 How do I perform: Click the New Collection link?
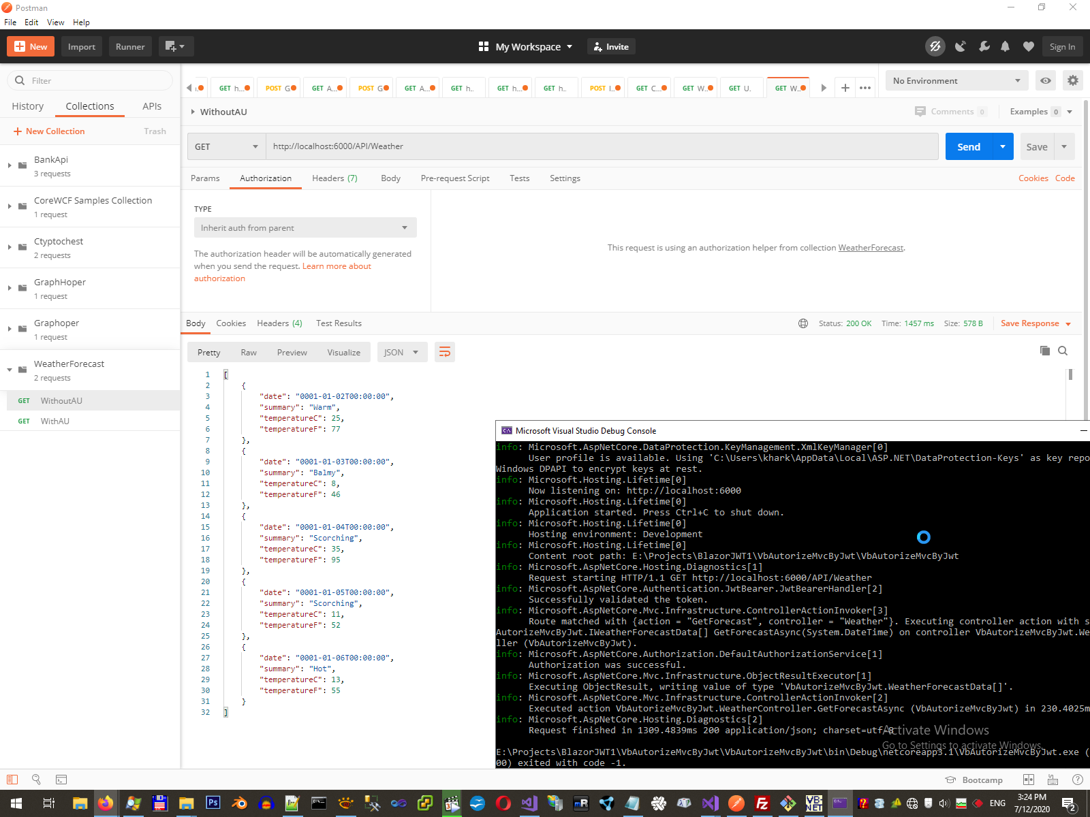coord(49,131)
